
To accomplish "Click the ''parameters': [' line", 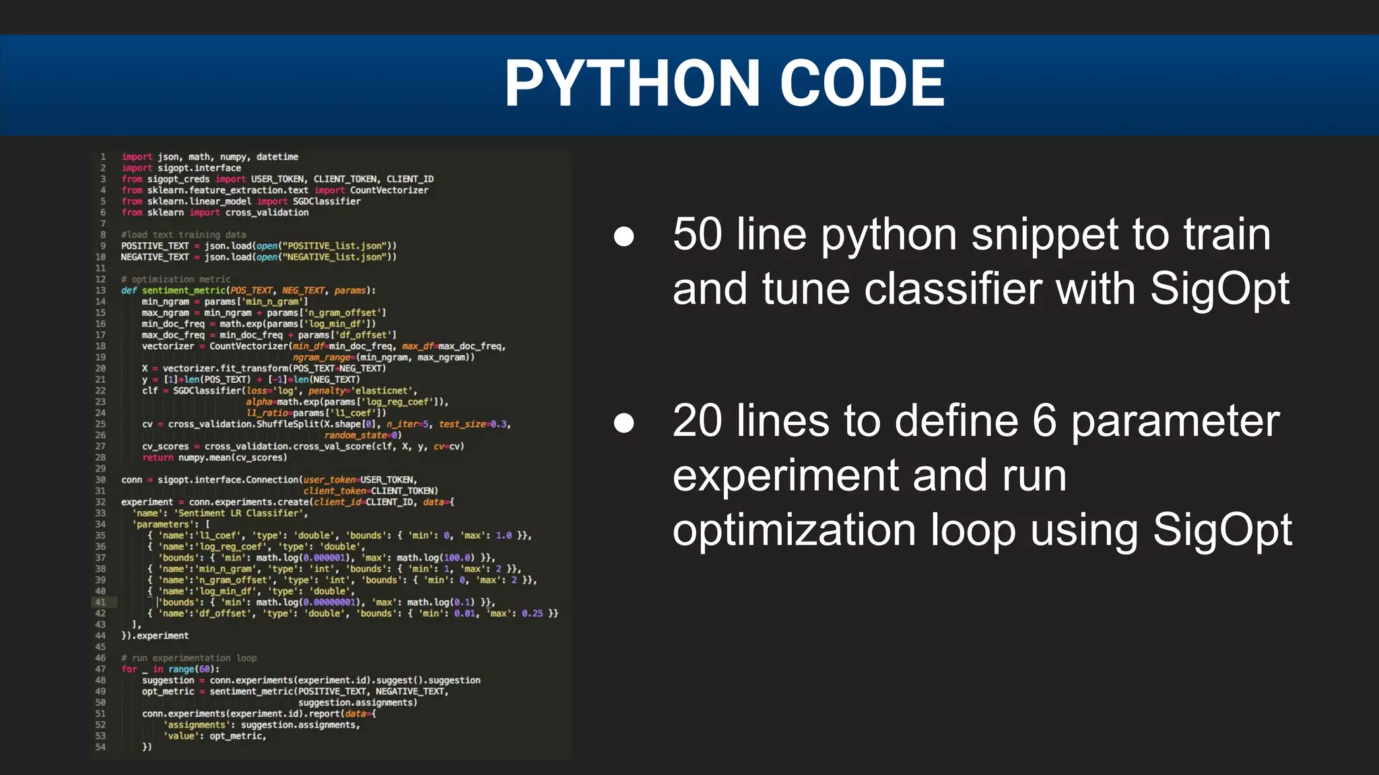I will coord(172,524).
